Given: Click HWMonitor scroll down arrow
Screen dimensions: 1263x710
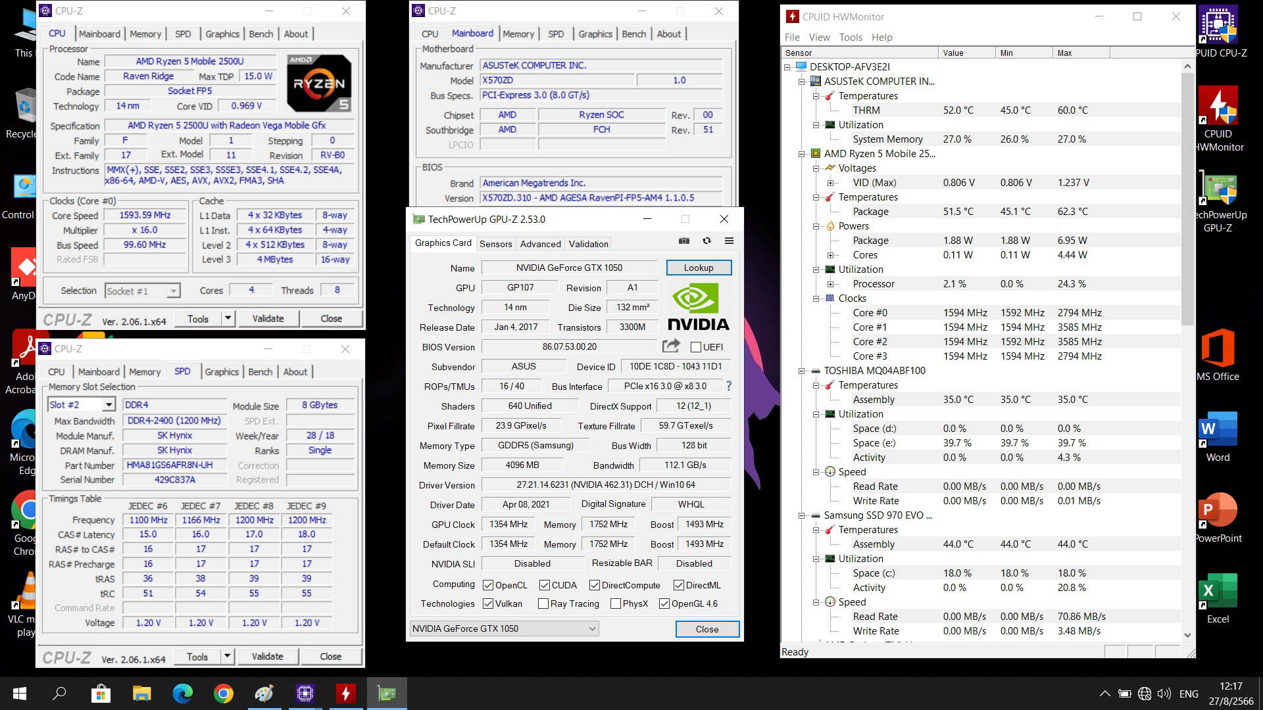Looking at the screenshot, I should (1187, 635).
